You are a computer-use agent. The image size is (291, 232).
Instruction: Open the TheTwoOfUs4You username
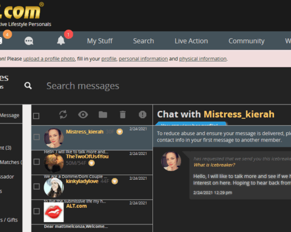tap(87, 157)
